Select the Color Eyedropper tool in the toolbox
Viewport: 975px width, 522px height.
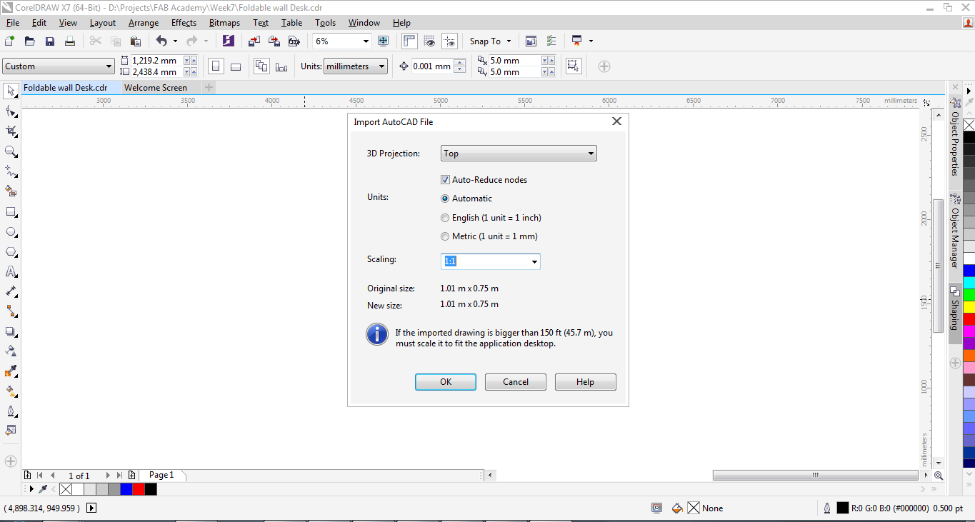11,371
